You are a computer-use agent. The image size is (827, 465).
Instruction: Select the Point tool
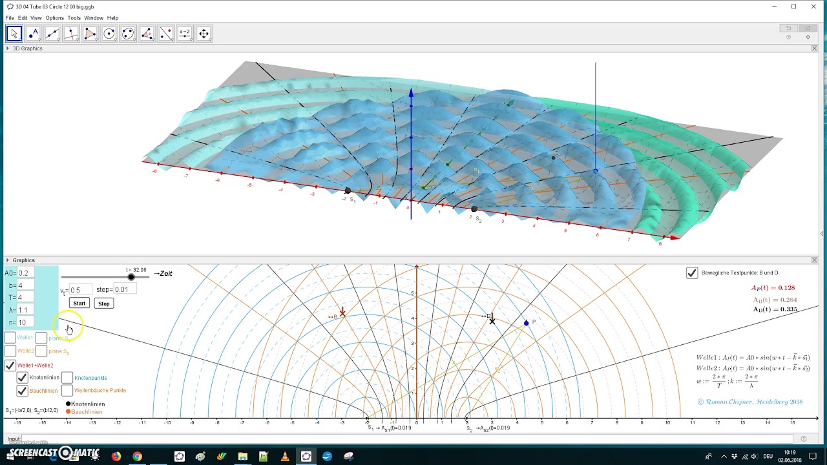pos(33,34)
